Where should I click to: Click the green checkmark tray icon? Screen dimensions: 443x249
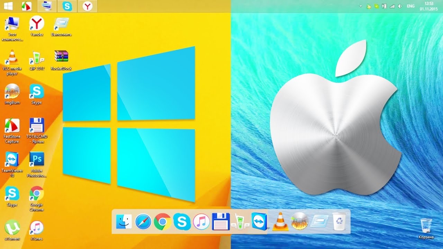pyautogui.click(x=377, y=6)
